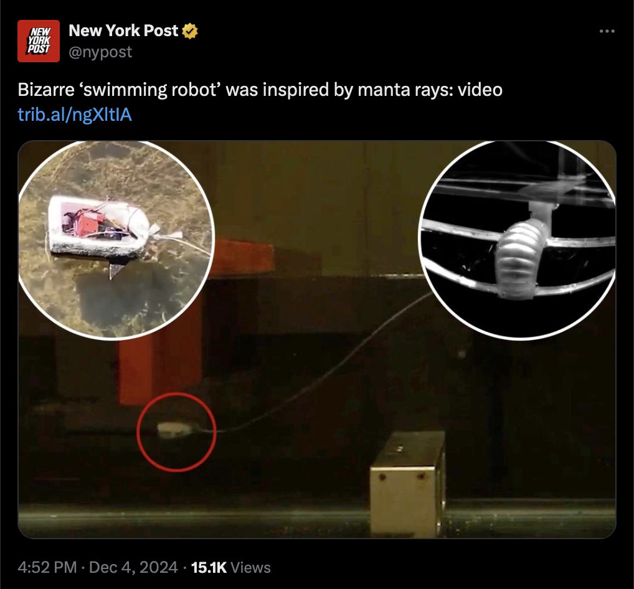Click the white metal box in video
Screen dimensions: 634x589
point(407,484)
